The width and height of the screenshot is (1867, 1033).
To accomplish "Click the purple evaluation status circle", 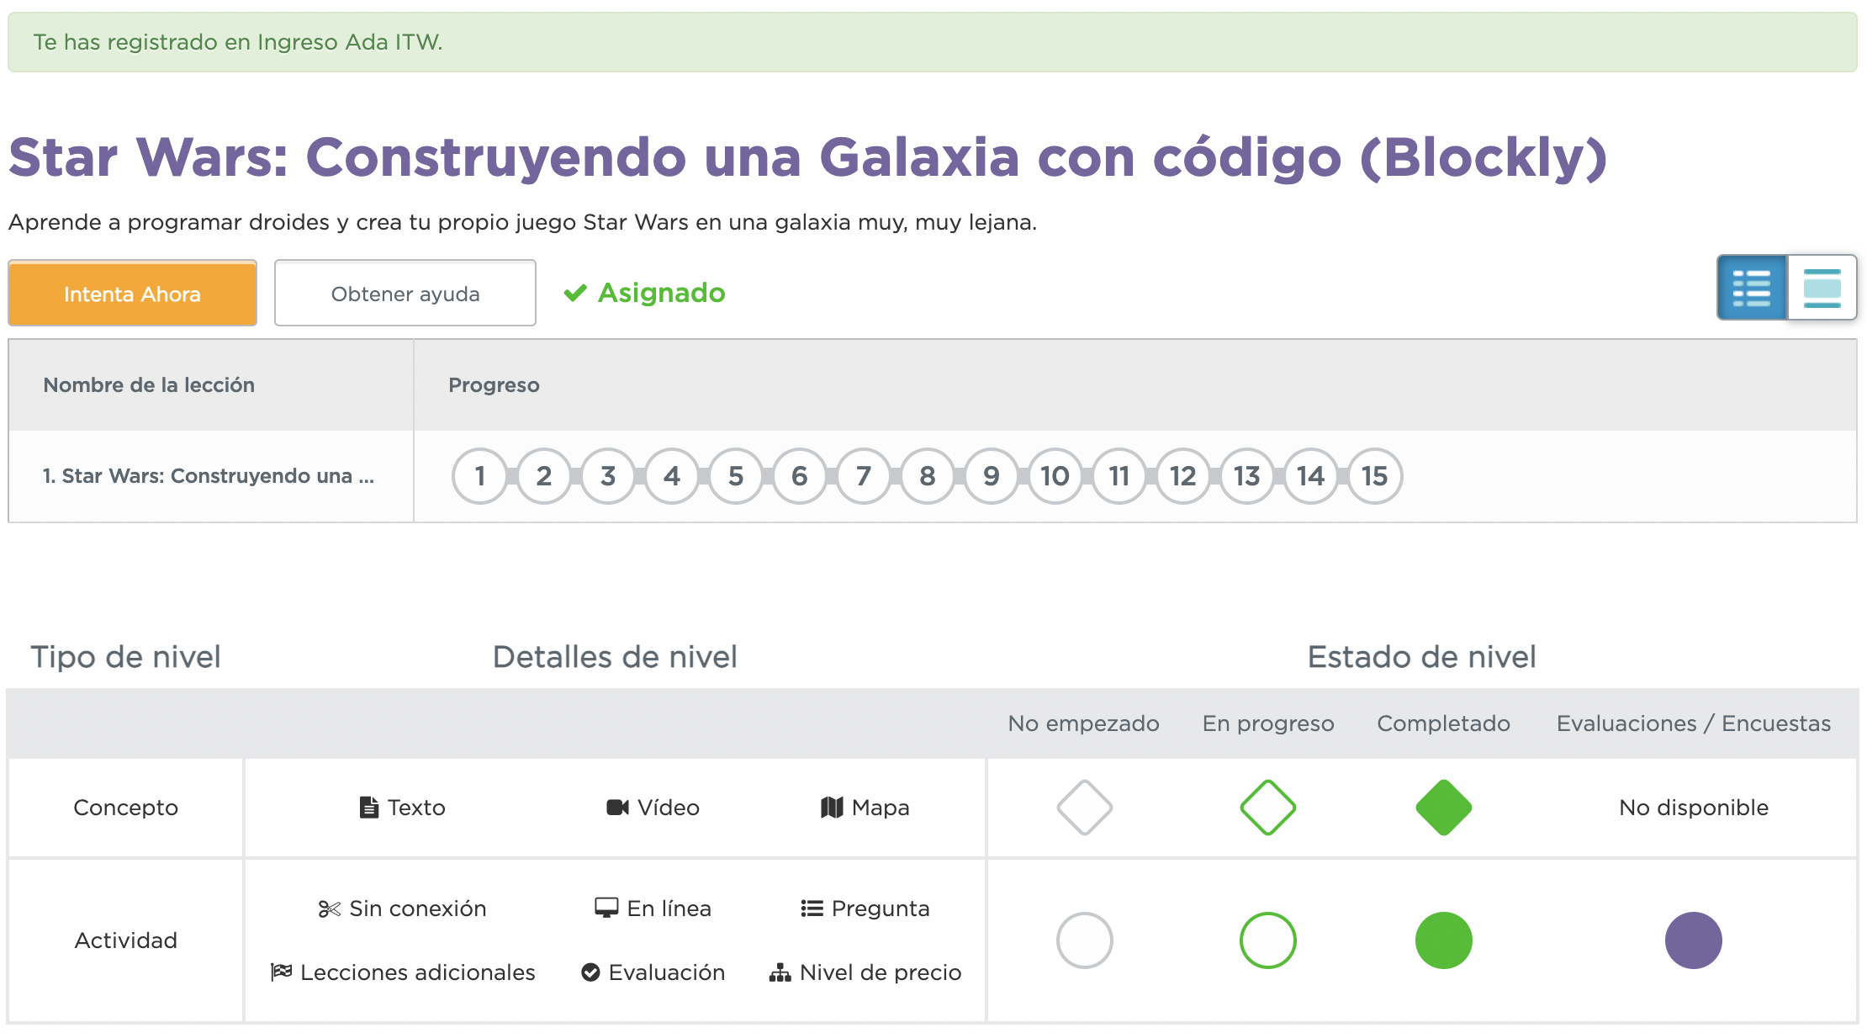I will tap(1693, 940).
